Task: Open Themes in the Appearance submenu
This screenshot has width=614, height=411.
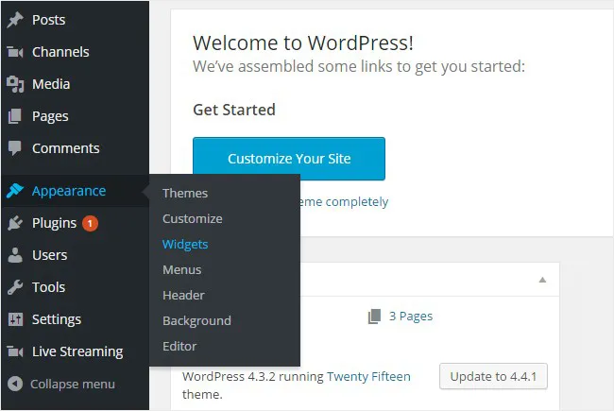Action: point(185,193)
